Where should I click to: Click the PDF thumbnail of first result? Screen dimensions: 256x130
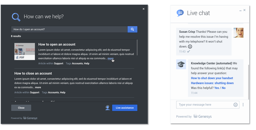(25, 51)
